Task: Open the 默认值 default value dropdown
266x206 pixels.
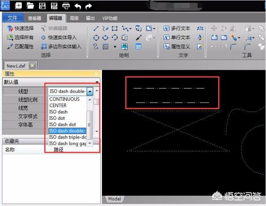Action: (97, 82)
